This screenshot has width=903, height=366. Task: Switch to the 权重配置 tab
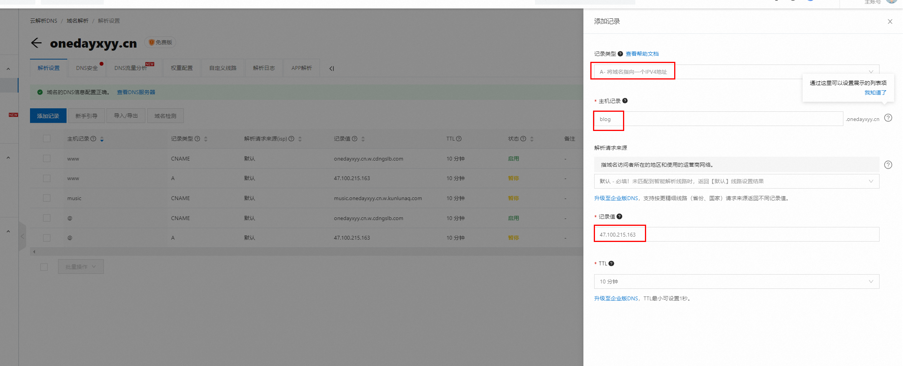click(x=182, y=68)
